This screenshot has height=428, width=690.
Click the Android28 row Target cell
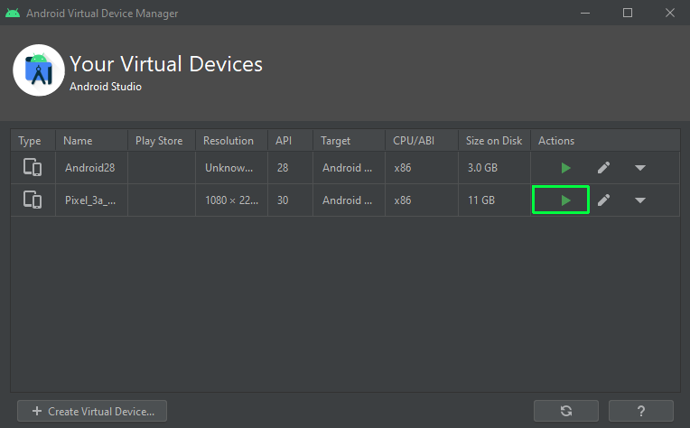(347, 168)
